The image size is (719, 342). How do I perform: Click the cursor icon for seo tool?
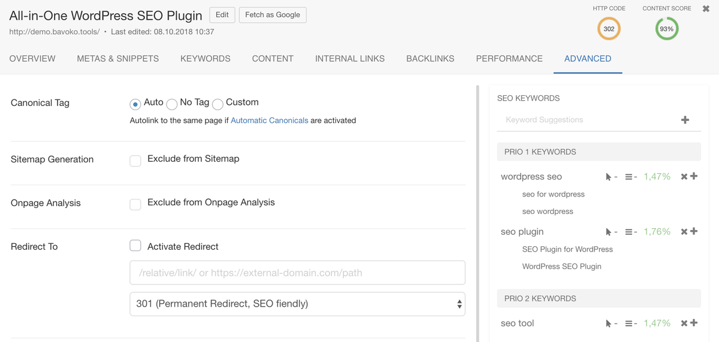pos(609,323)
